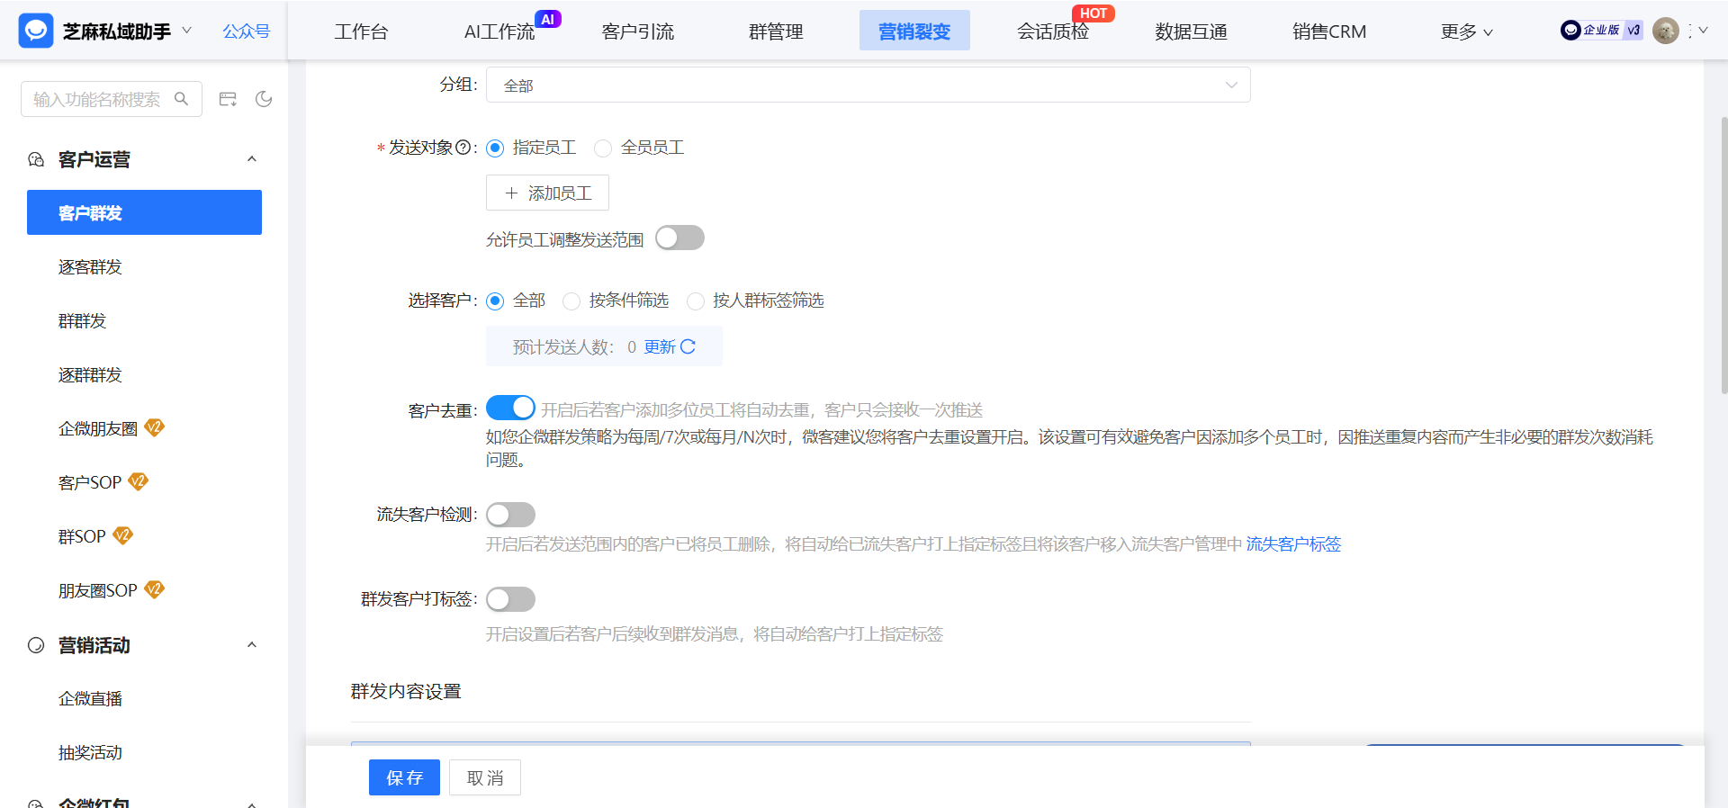Switch to the AI工作流 tab
Viewport: 1728px width, 808px height.
499,31
